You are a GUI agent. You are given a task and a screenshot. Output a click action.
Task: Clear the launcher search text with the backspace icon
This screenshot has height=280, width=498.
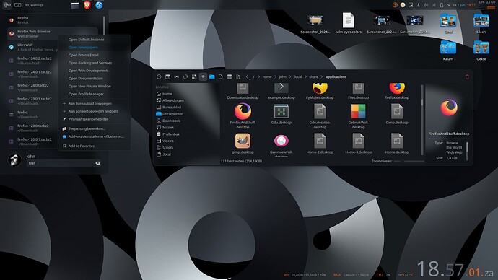(x=97, y=163)
